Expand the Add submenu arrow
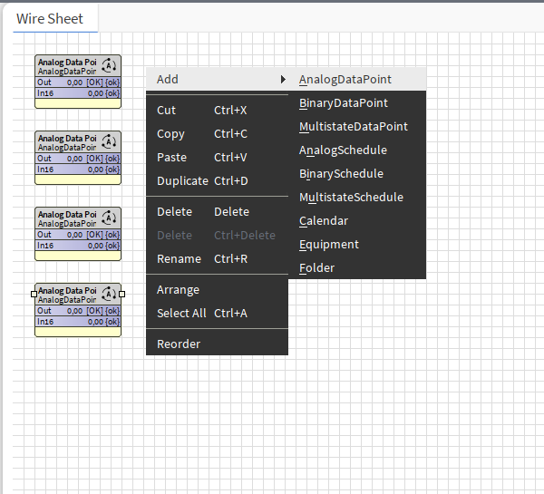This screenshot has width=544, height=494. (283, 80)
